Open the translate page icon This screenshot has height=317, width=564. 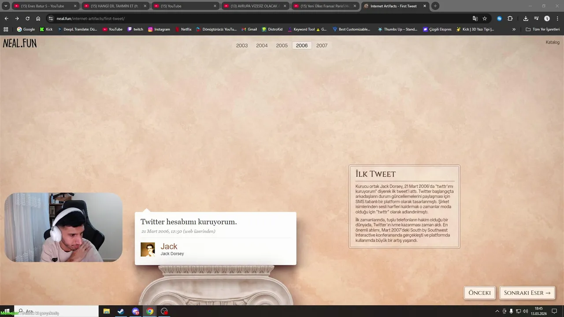click(475, 18)
